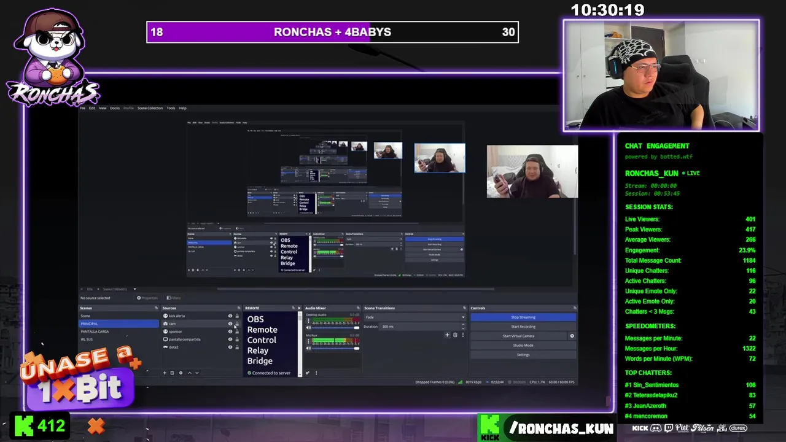Delete scene transition with trash icon
This screenshot has height=442, width=786.
point(455,335)
